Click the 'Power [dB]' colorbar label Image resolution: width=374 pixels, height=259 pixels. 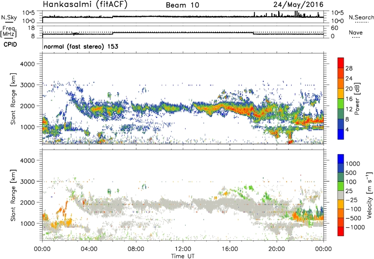[x=357, y=99]
